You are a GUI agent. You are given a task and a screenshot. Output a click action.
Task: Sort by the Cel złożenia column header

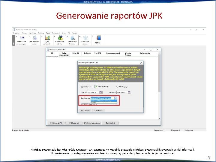pos(145,54)
